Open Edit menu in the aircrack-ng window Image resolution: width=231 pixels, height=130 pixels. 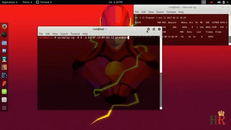143,12
